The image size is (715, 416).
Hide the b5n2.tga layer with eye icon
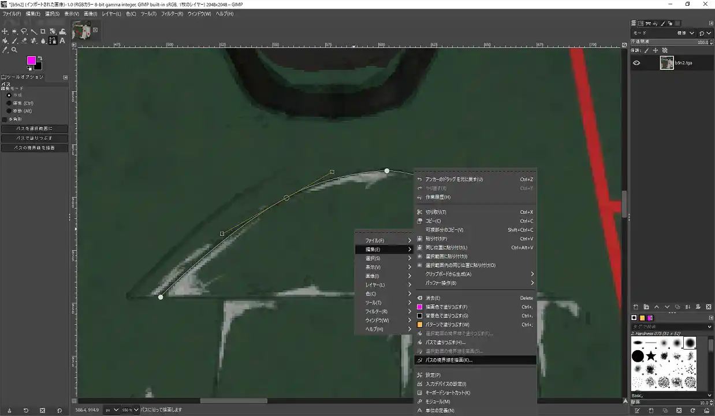[636, 64]
